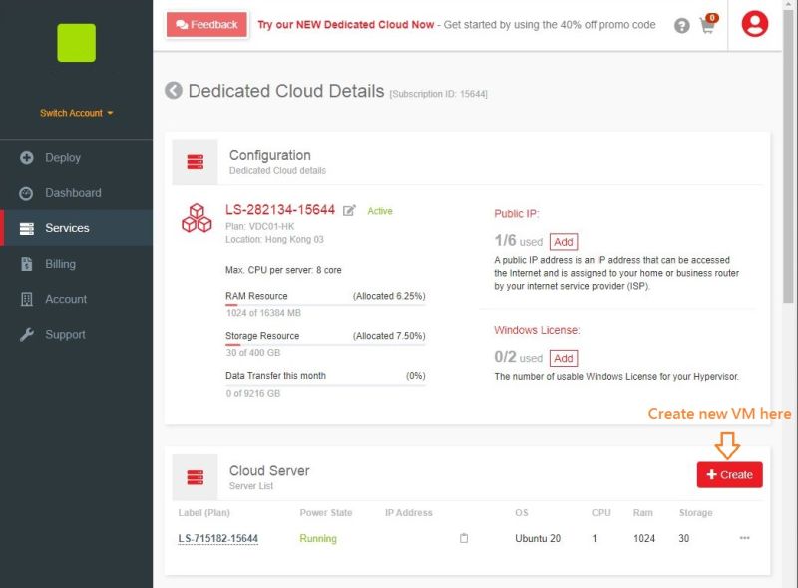Viewport: 798px width, 588px height.
Task: Open the Deploy menu item
Action: 77,158
